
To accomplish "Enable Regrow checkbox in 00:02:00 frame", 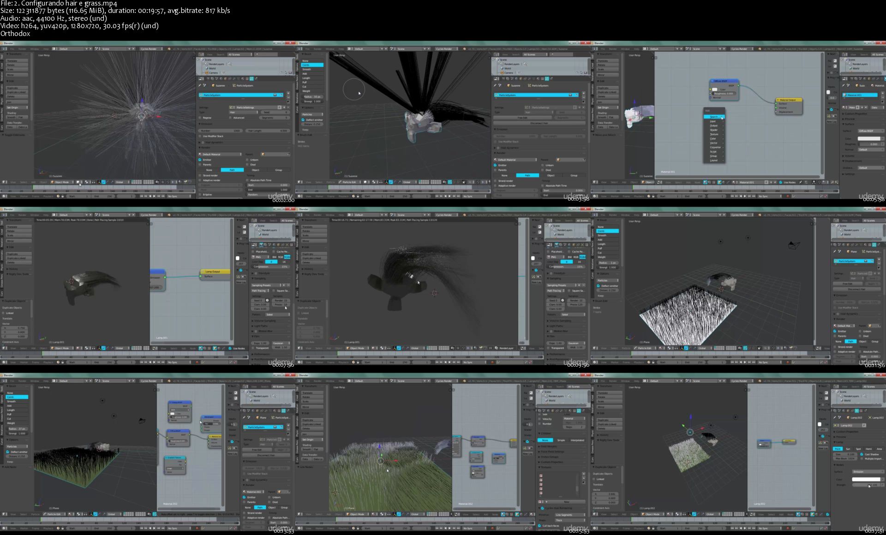I will (200, 118).
